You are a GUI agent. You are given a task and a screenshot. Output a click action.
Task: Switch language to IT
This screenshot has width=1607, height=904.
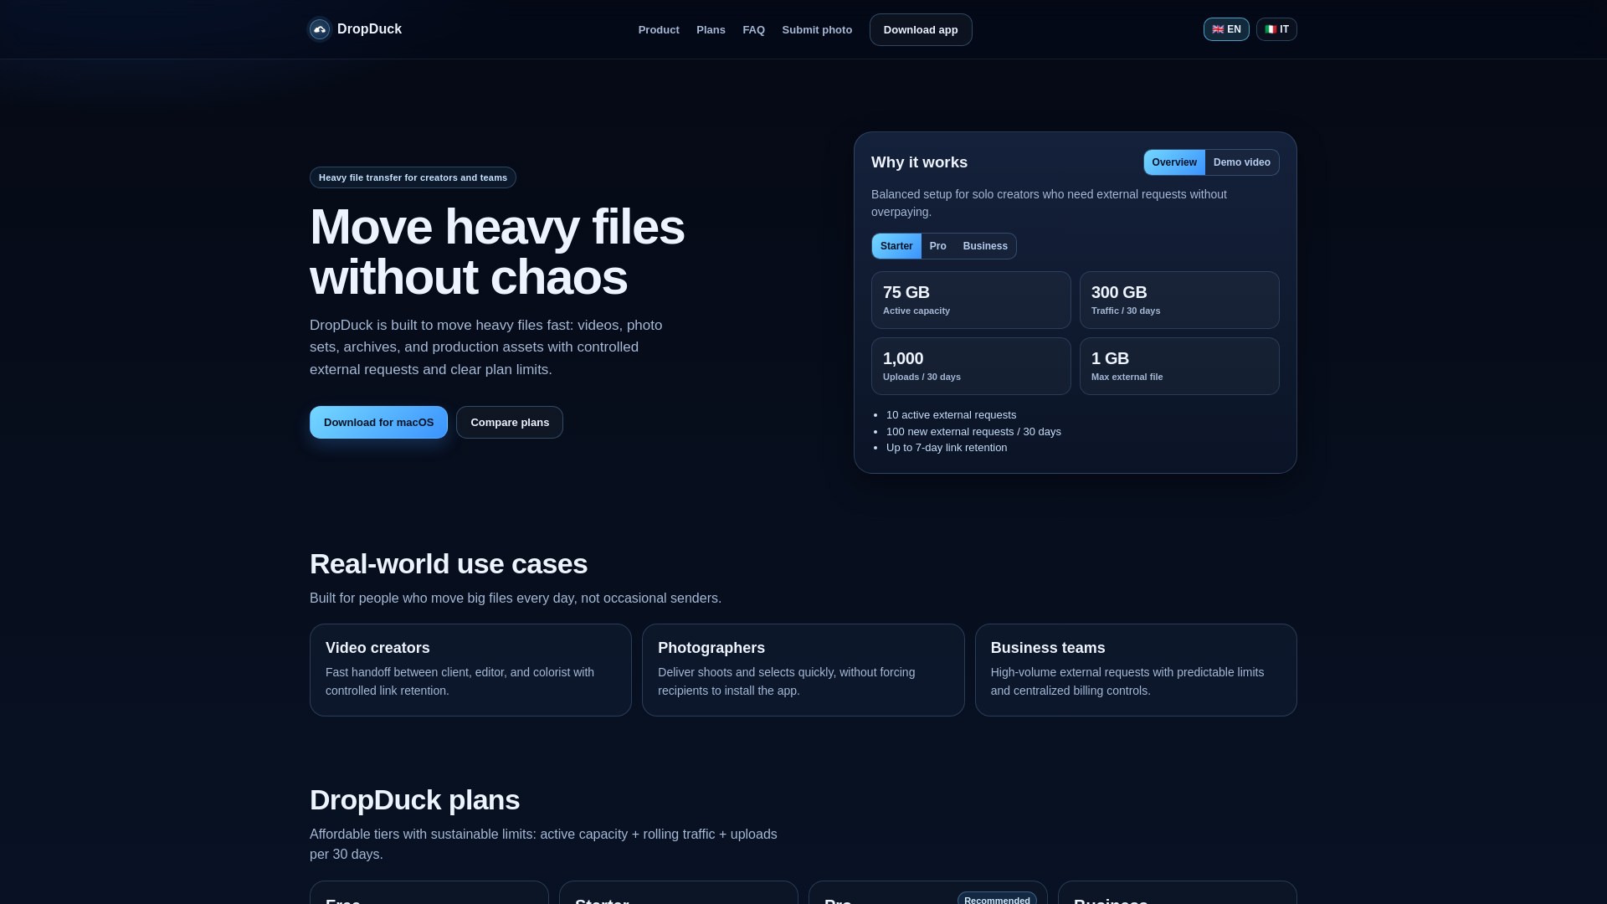point(1276,29)
